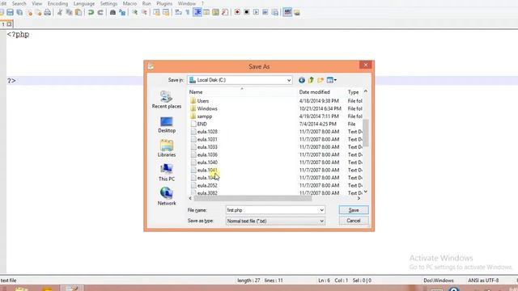Click the Save Recorded Macro icon
Screen dimensions: 518x291
[x=275, y=12]
